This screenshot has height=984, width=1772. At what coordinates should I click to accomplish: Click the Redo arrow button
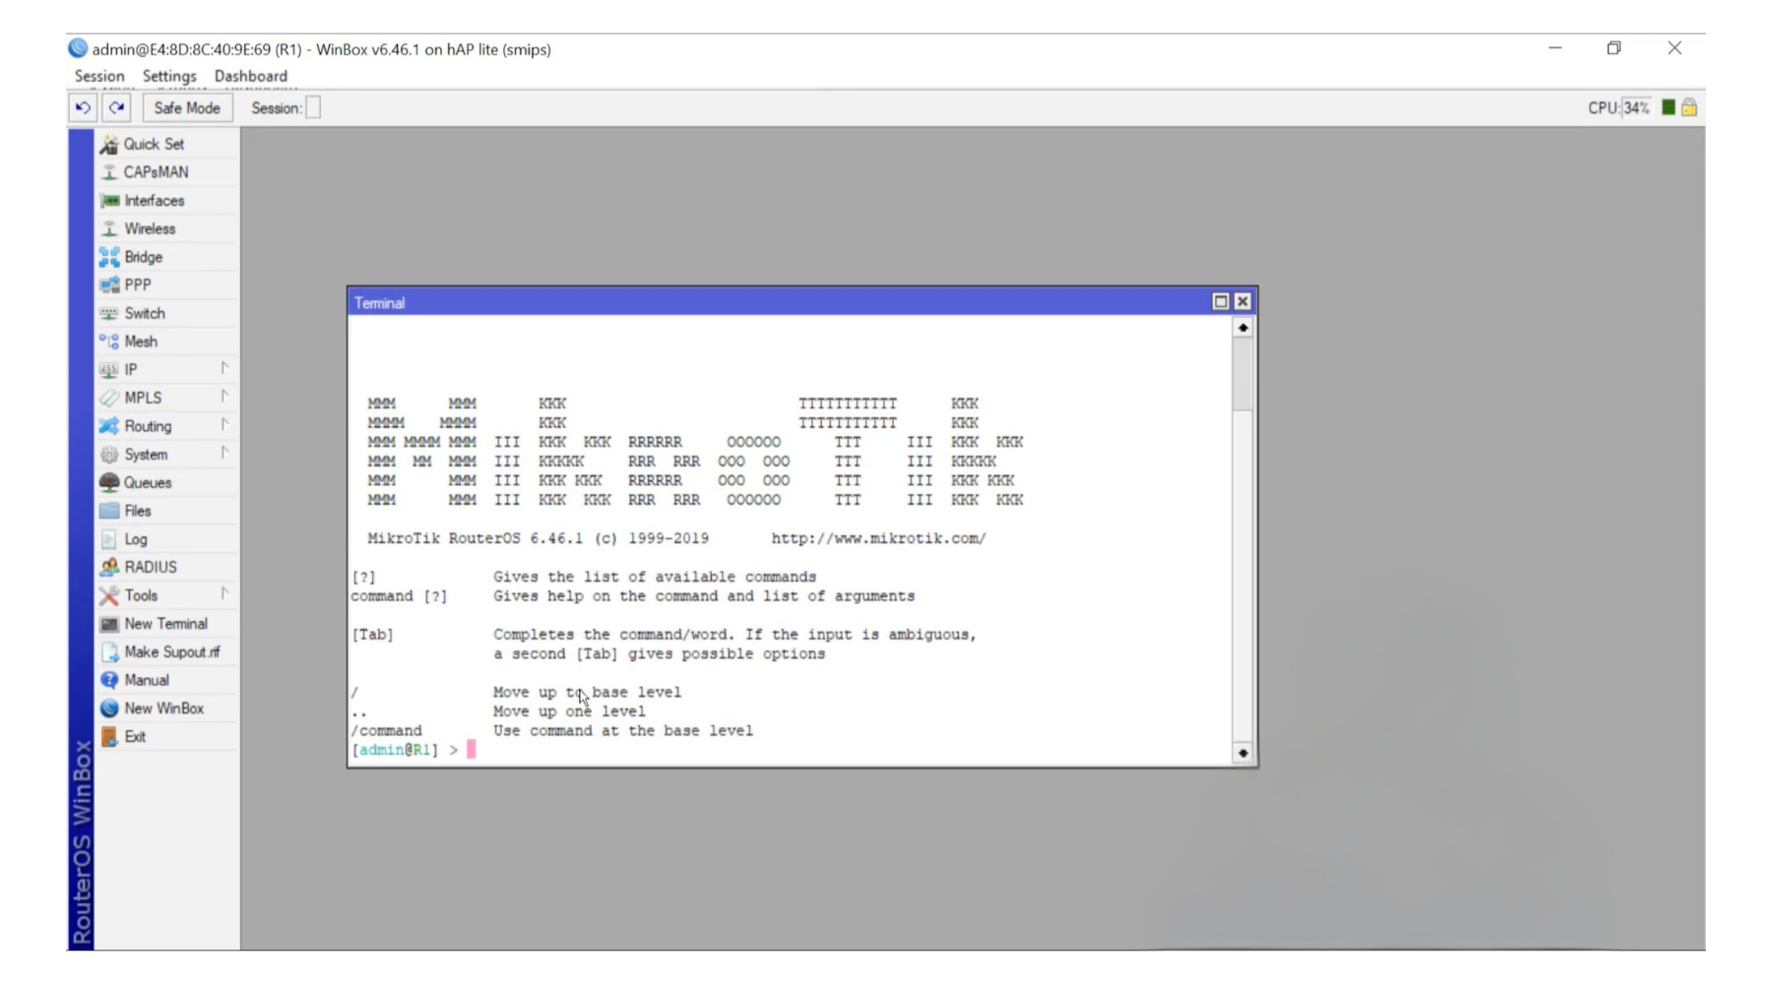(116, 108)
